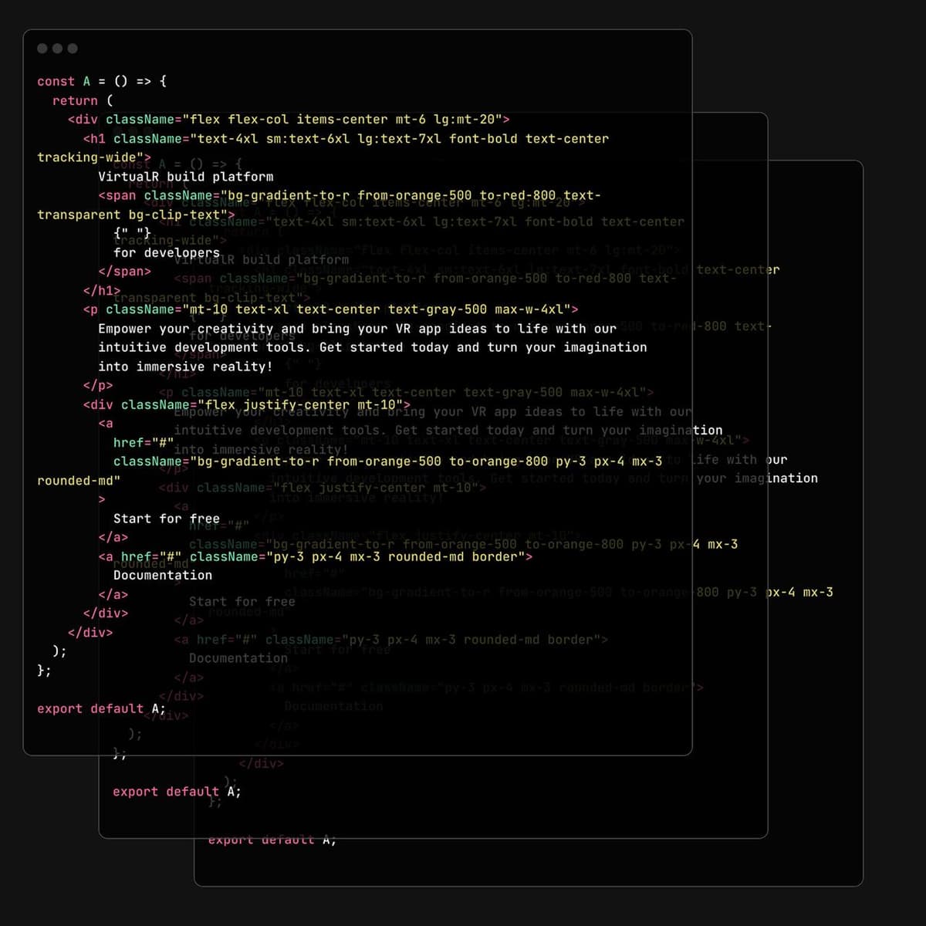
Task: Click the '</h1>' closing tag in front window
Action: 102,290
